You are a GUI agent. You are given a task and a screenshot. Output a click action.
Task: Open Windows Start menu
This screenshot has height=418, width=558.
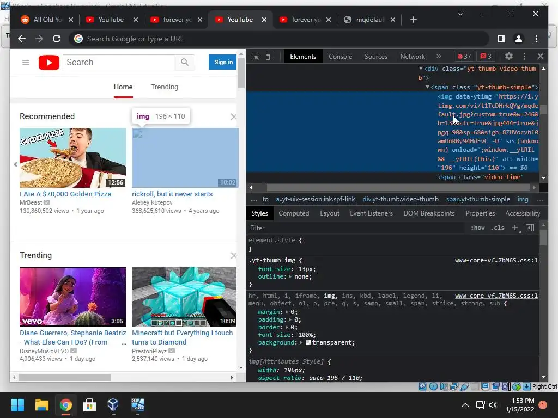pos(17,405)
